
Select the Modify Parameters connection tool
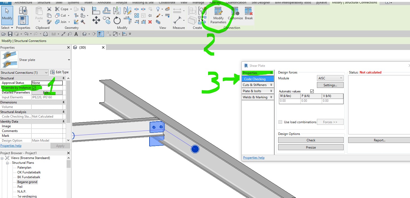point(218,15)
